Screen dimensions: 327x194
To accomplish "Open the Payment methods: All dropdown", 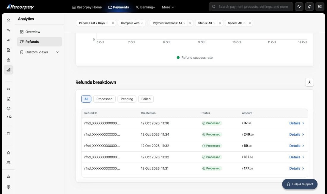I will tap(169, 23).
